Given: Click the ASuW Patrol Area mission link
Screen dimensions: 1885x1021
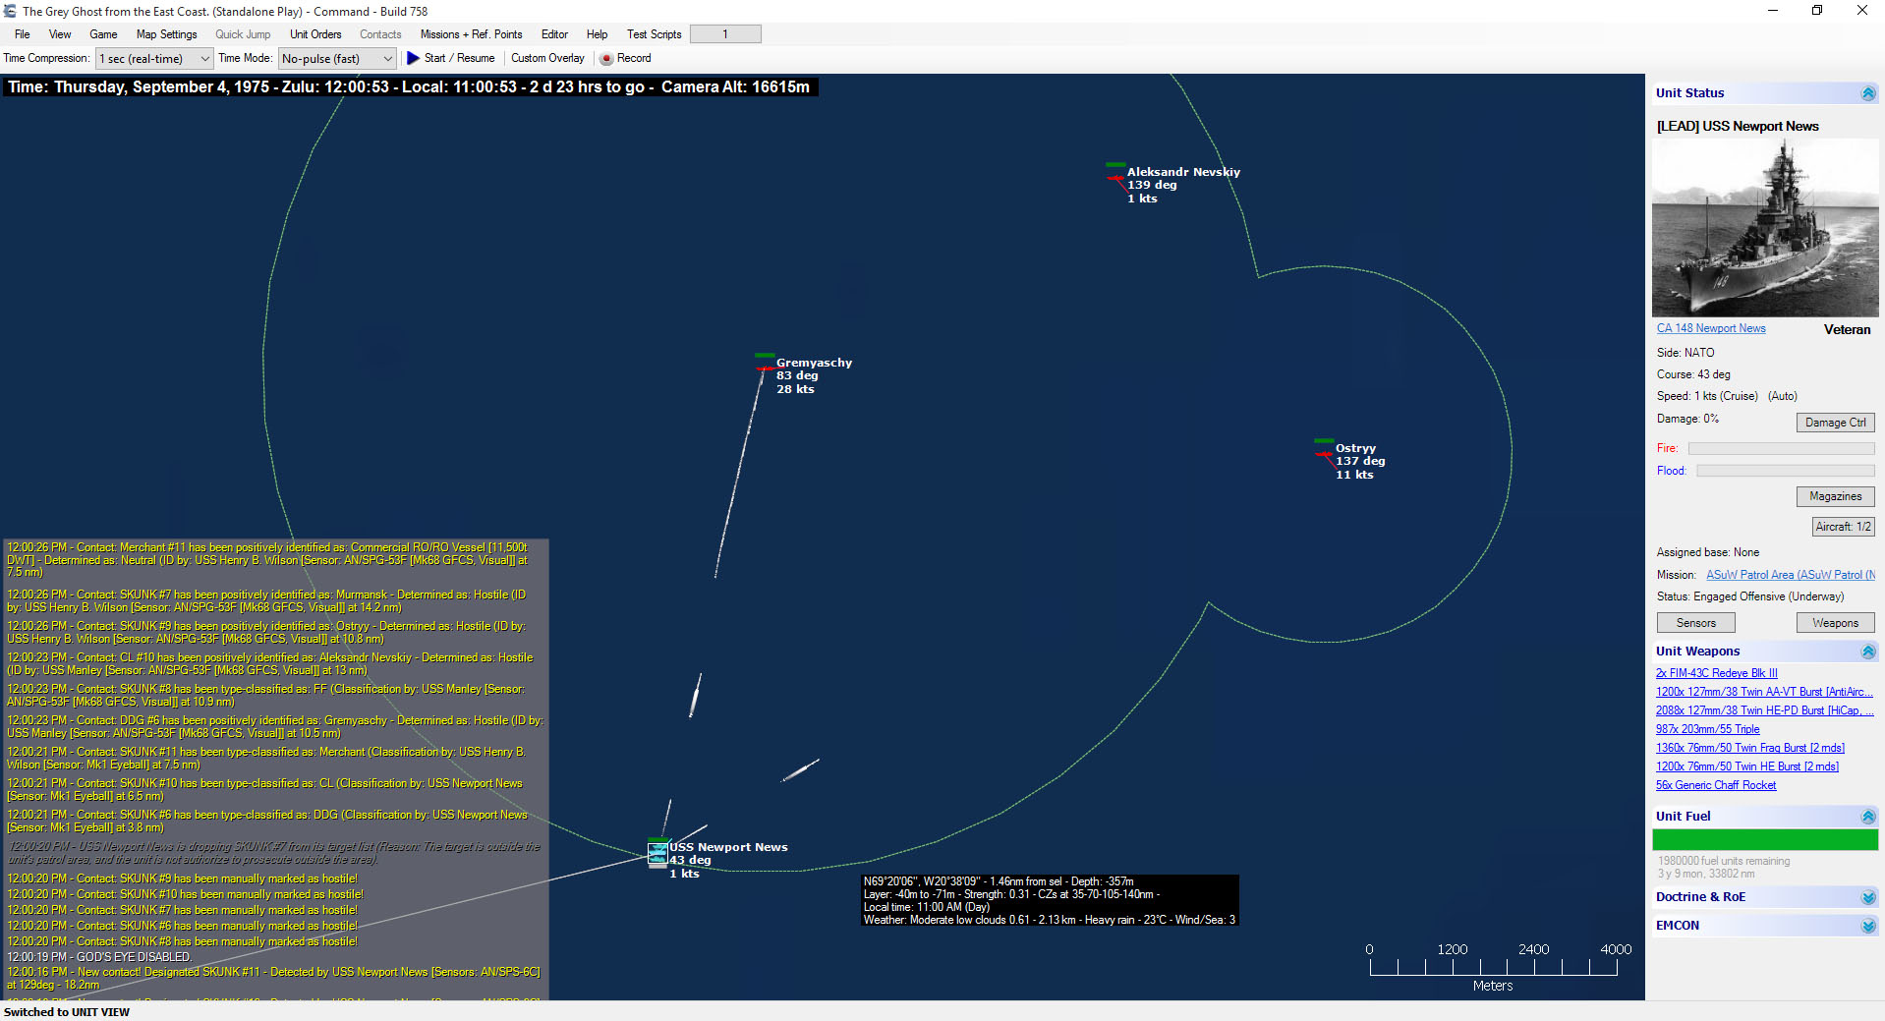Looking at the screenshot, I should (1789, 574).
